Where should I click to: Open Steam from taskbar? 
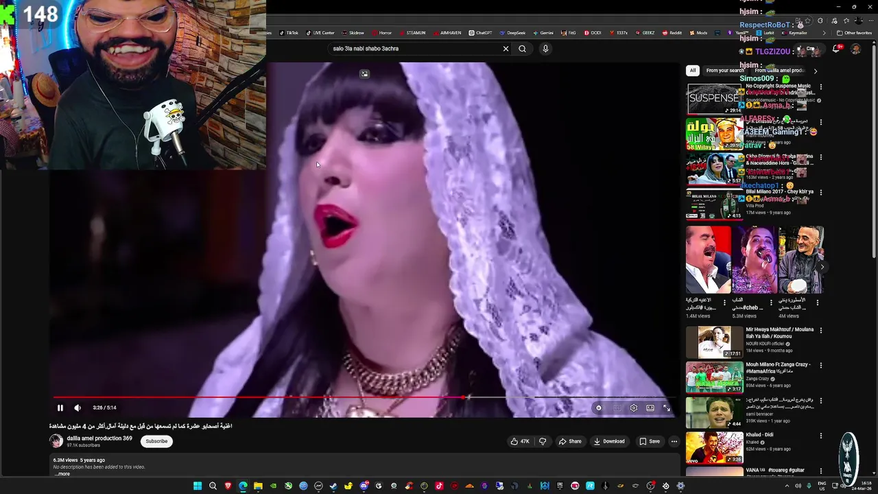click(x=333, y=486)
